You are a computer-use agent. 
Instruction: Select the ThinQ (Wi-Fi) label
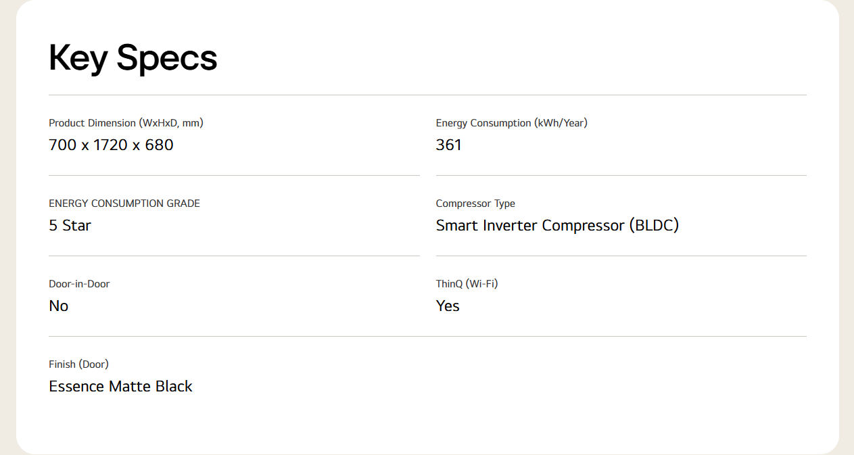(467, 284)
